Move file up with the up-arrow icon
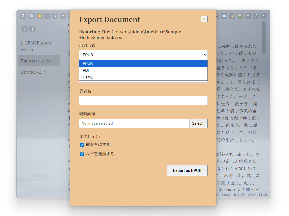This screenshot has width=289, height=216. [24, 29]
